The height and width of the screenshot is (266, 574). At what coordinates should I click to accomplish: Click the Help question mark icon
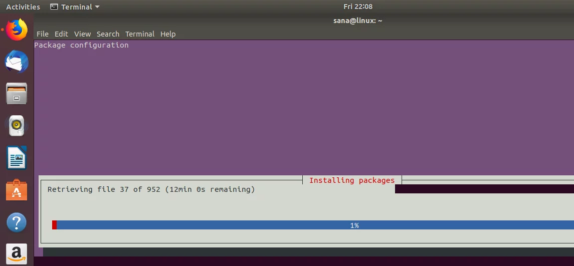(x=17, y=222)
